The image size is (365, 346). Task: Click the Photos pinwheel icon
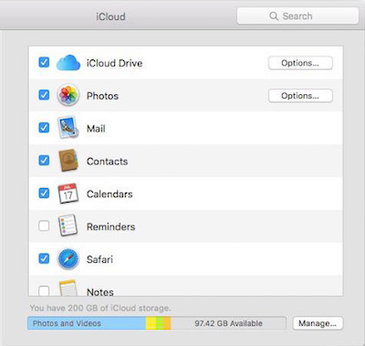pos(68,95)
